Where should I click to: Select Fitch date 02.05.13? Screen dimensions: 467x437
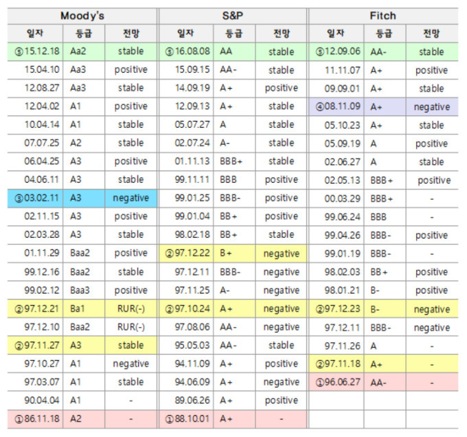343,180
